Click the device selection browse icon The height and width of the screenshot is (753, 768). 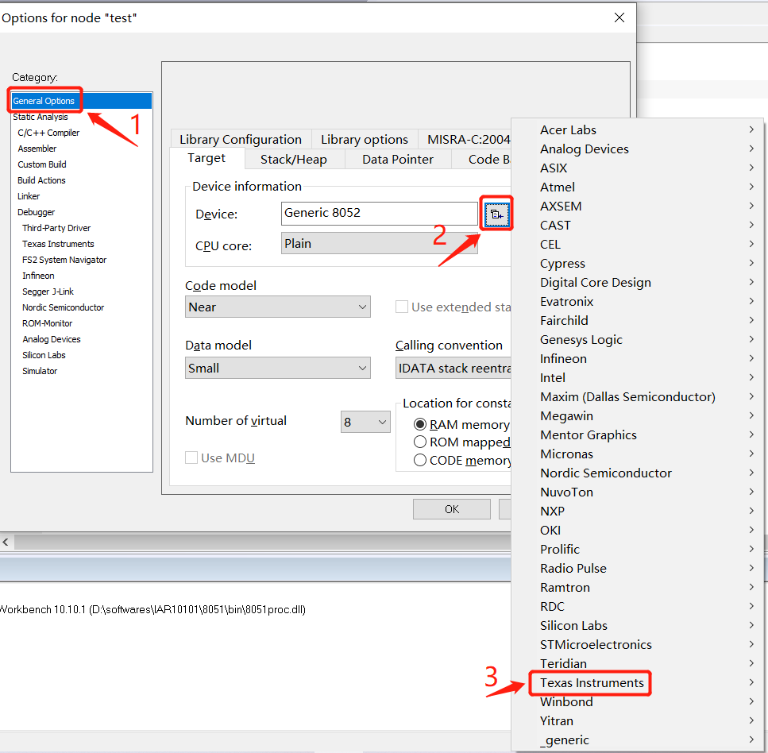tap(496, 214)
